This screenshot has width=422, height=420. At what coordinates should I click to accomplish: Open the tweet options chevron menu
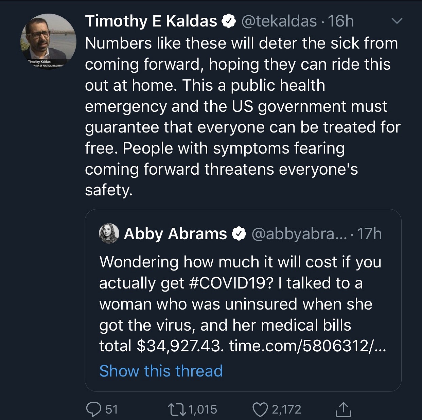click(x=397, y=21)
